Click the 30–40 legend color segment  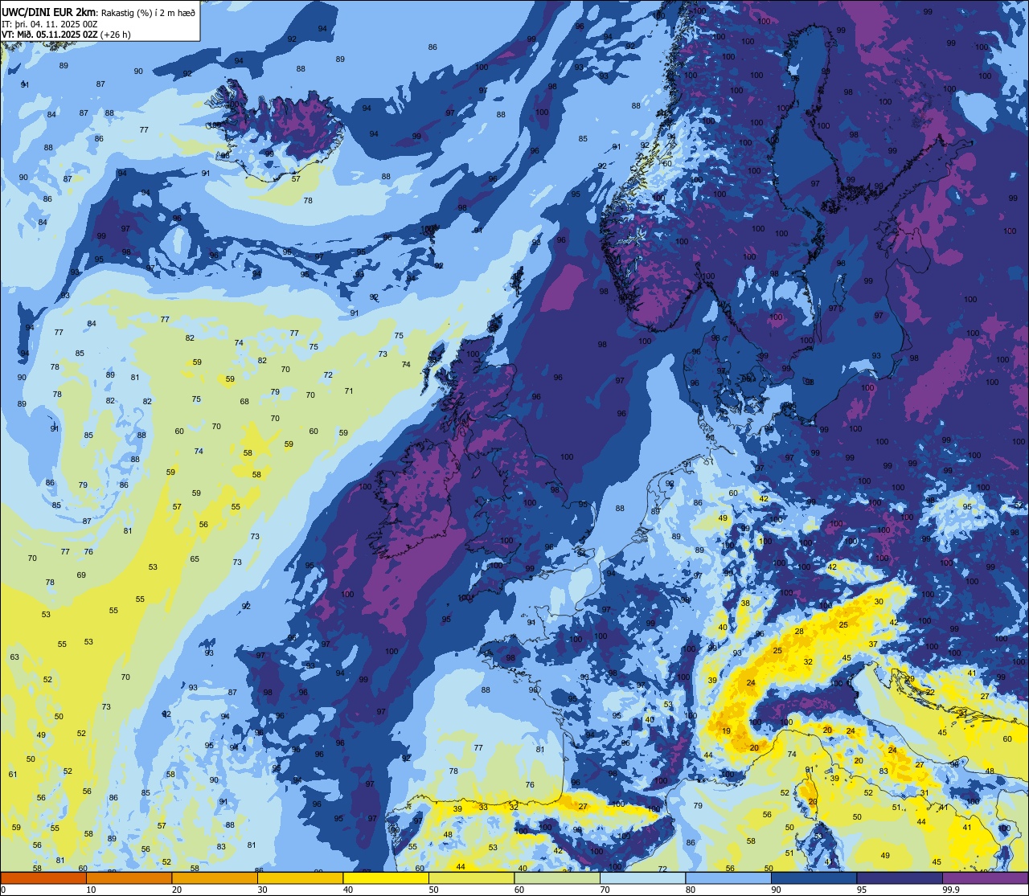click(300, 878)
